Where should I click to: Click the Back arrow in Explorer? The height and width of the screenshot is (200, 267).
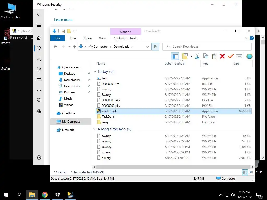pyautogui.click(x=55, y=47)
